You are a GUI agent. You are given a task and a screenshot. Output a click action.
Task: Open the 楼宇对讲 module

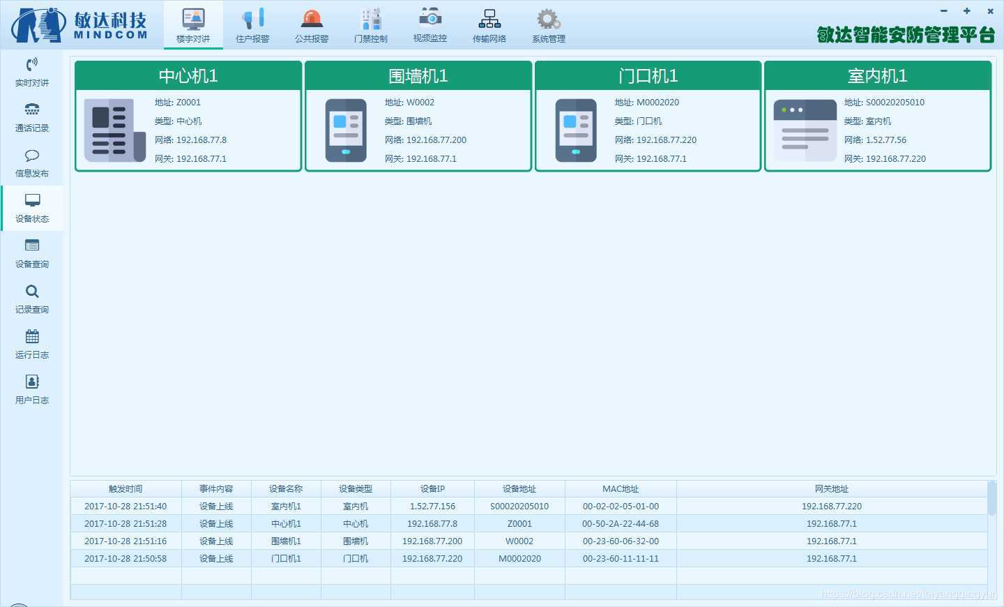(x=193, y=25)
